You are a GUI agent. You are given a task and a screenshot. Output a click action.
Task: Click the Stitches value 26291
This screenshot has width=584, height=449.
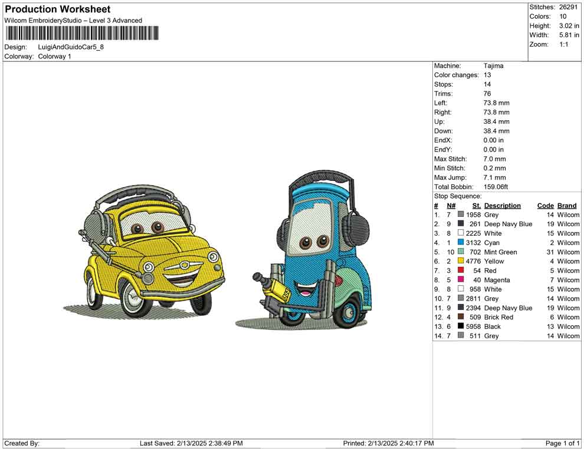568,7
